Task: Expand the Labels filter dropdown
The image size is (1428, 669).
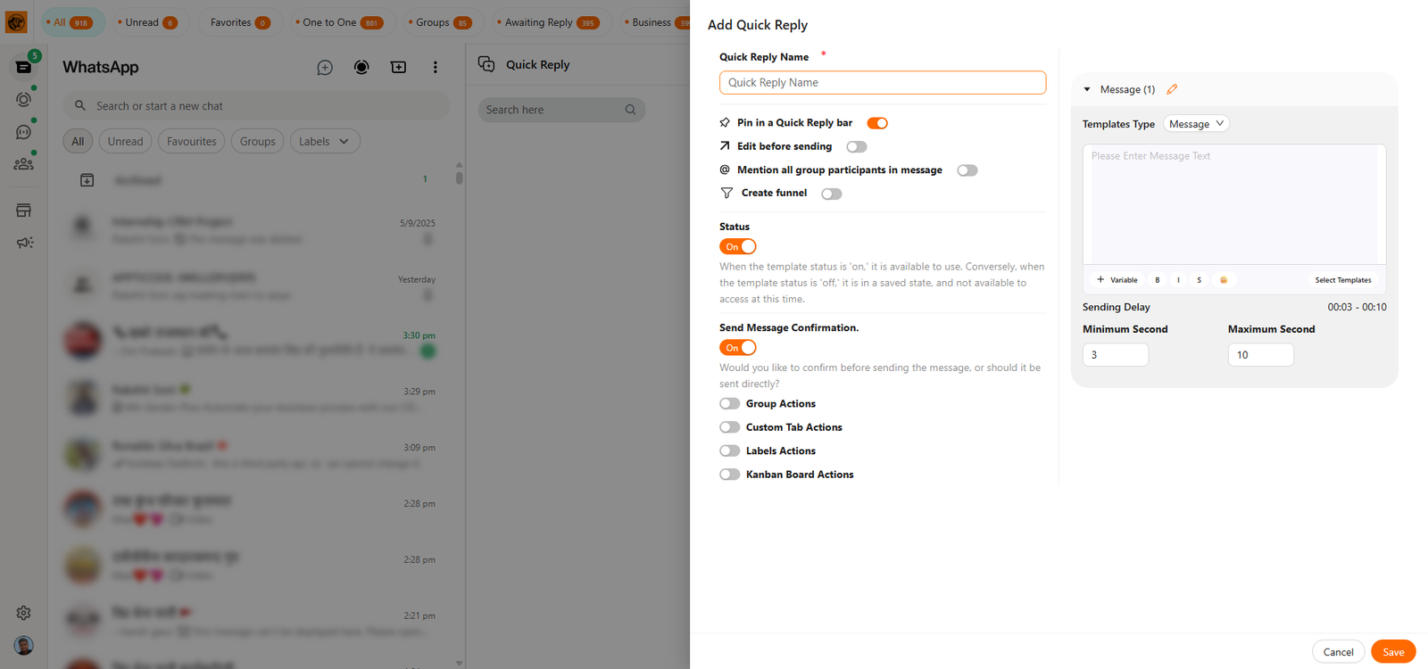Action: coord(325,142)
